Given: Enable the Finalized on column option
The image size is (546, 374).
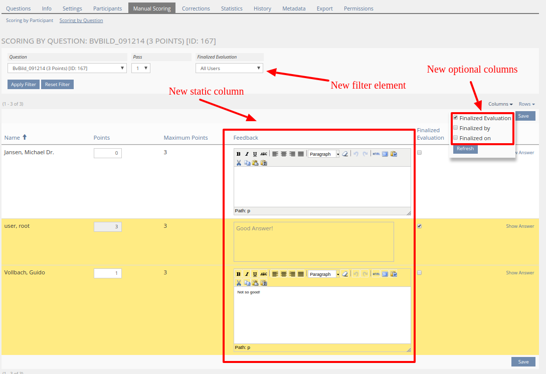Looking at the screenshot, I should pos(455,138).
